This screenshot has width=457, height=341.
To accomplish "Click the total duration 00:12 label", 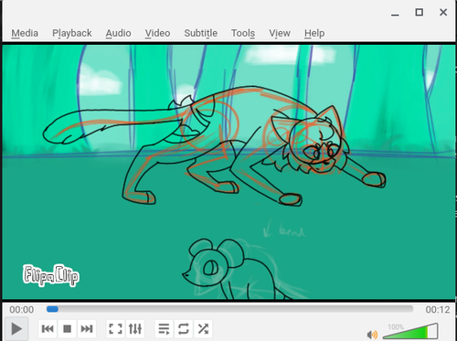I will pyautogui.click(x=438, y=310).
